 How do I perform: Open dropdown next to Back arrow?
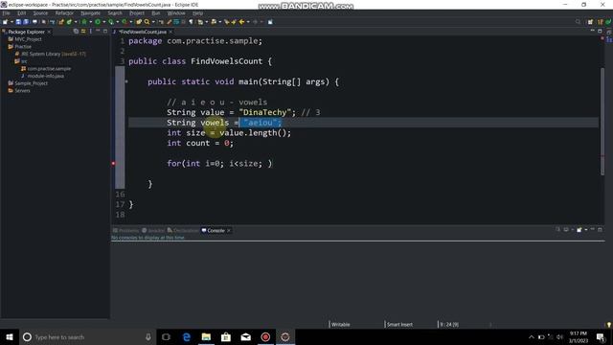pyautogui.click(x=248, y=22)
